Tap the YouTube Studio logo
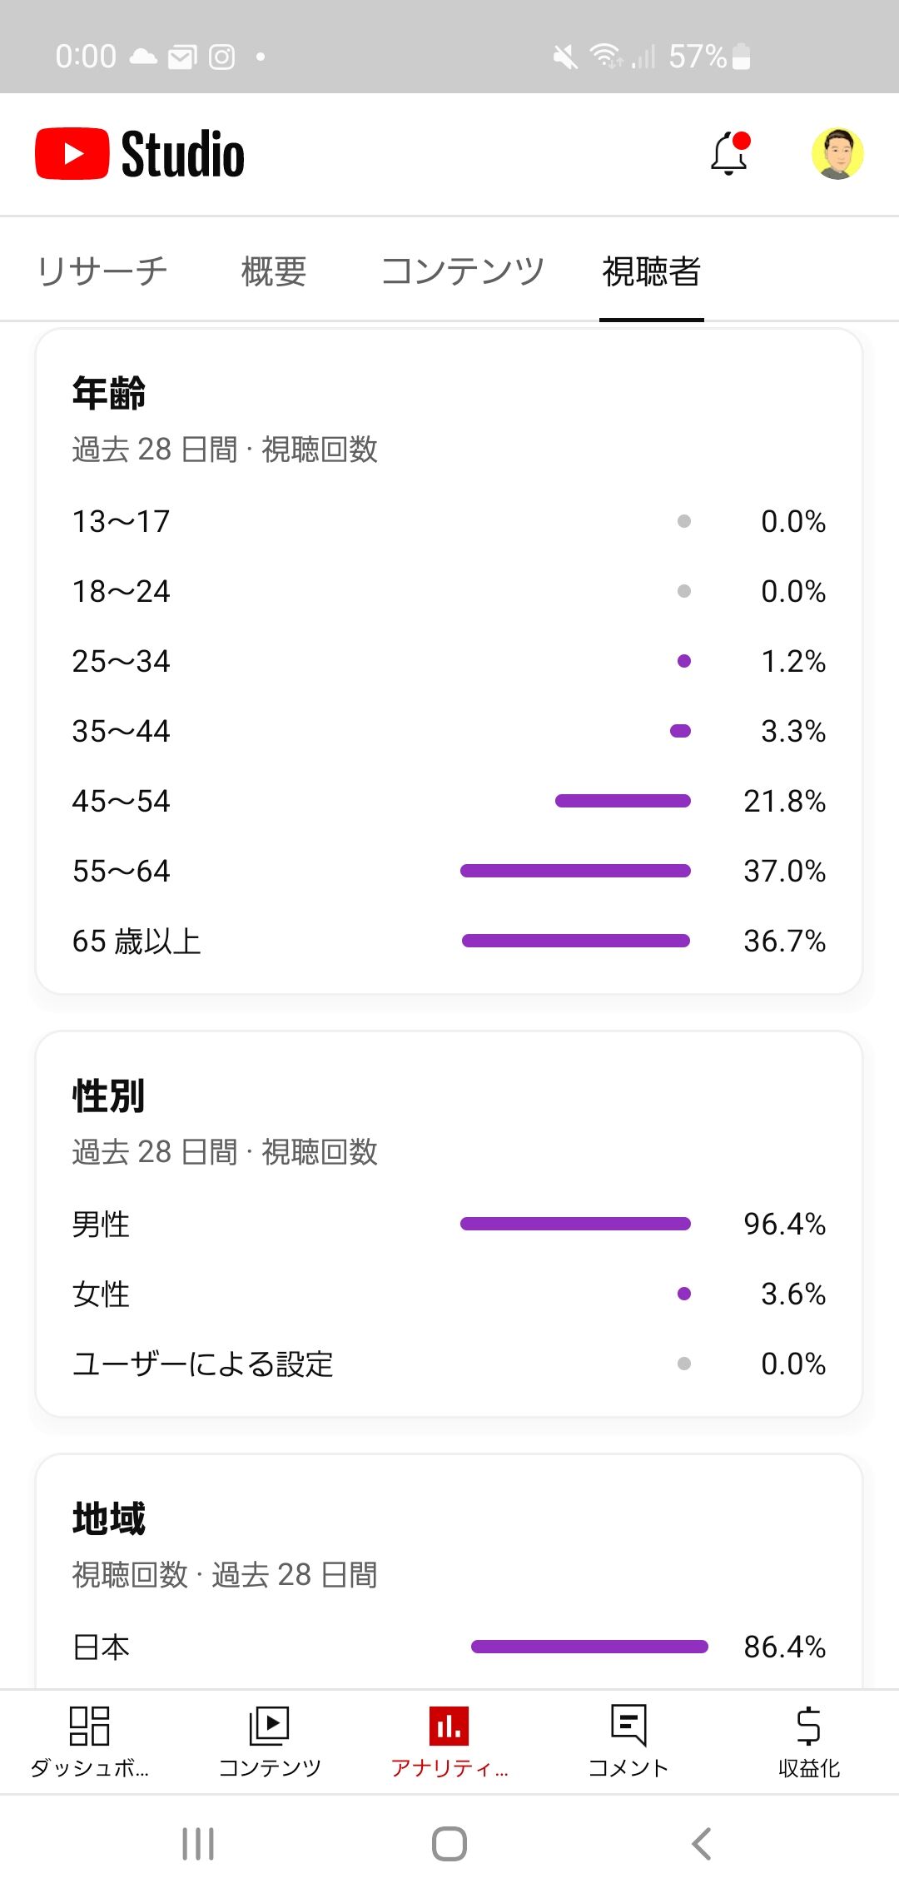The width and height of the screenshot is (899, 1898). (140, 154)
